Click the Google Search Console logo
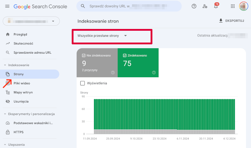This screenshot has width=251, height=148. point(40,6)
